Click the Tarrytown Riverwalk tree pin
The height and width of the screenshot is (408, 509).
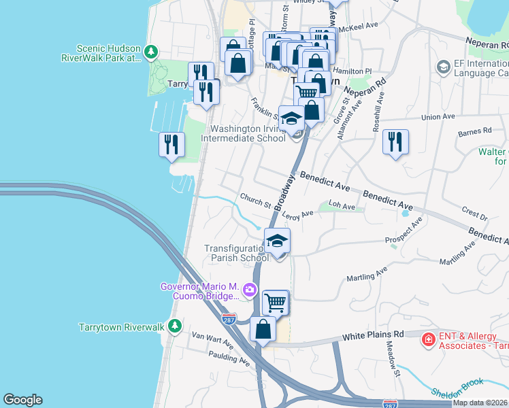(175, 326)
